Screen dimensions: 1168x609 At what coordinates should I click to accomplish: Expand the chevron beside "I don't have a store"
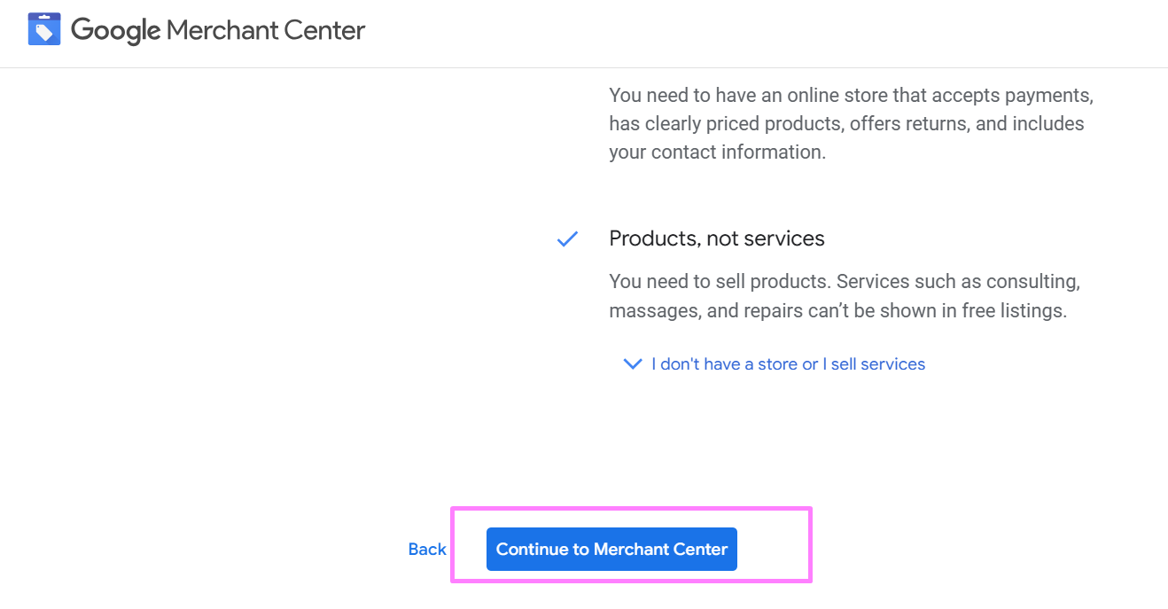(633, 364)
